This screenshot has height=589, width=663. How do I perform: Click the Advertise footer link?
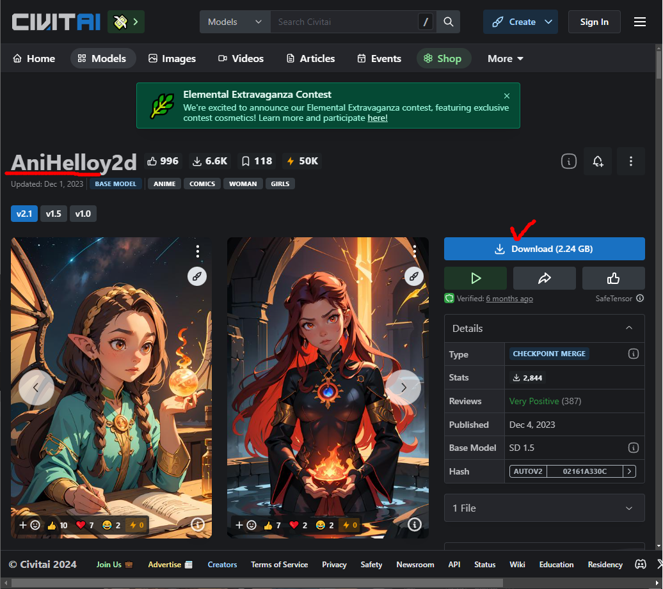[170, 565]
